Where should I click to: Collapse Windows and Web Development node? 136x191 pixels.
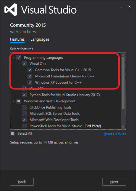pos(13,101)
